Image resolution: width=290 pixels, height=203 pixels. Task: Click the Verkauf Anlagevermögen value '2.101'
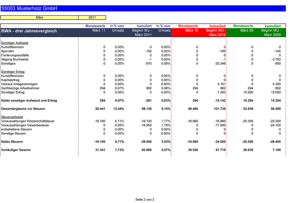click(222, 84)
